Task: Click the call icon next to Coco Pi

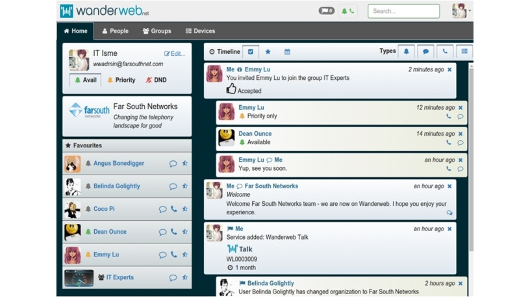Action: coord(173,209)
